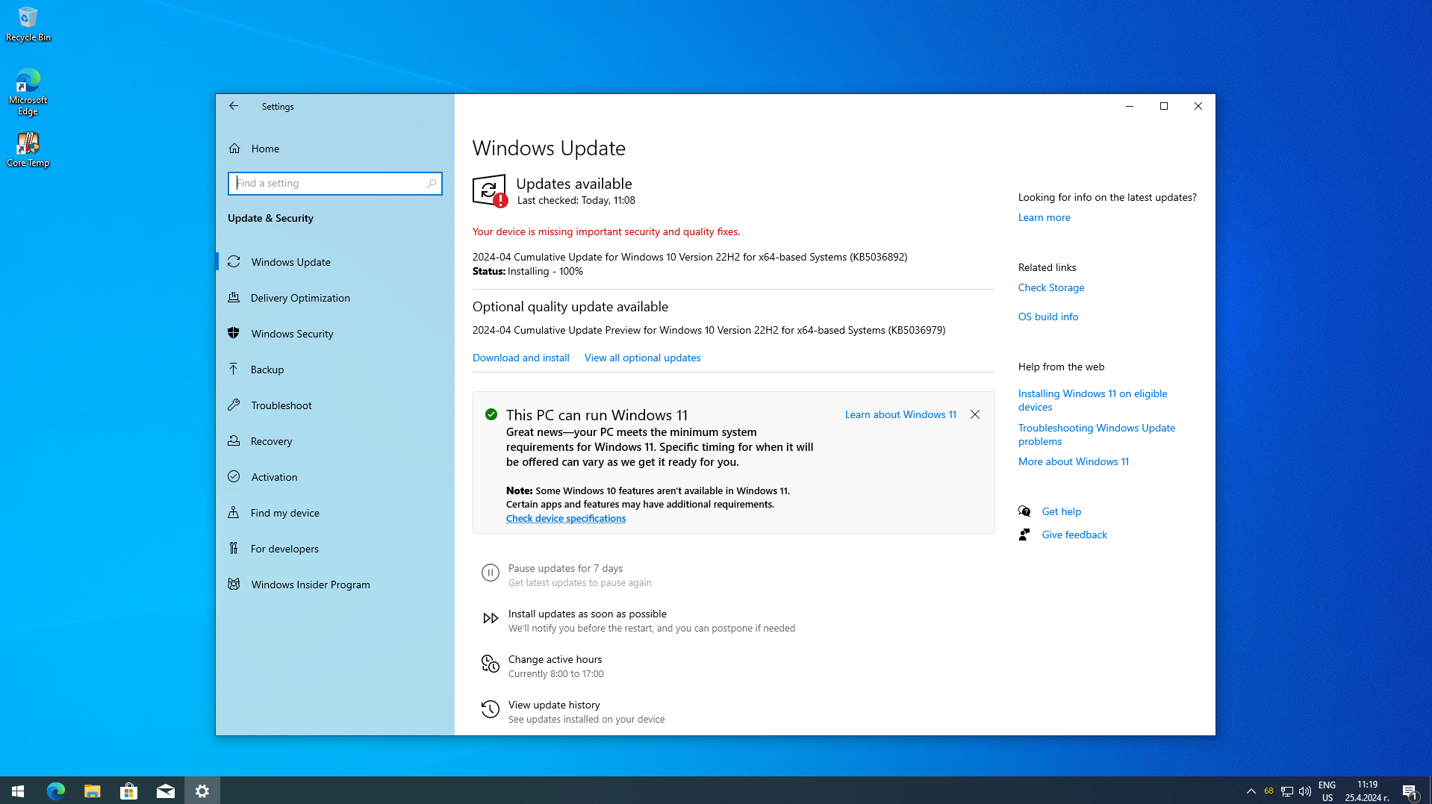Click the Home label in Settings

[x=265, y=149]
